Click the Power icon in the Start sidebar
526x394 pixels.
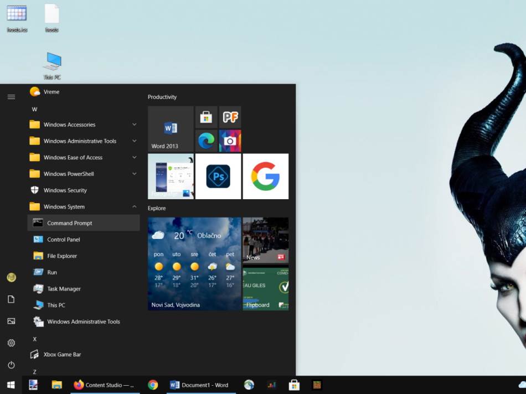point(11,365)
